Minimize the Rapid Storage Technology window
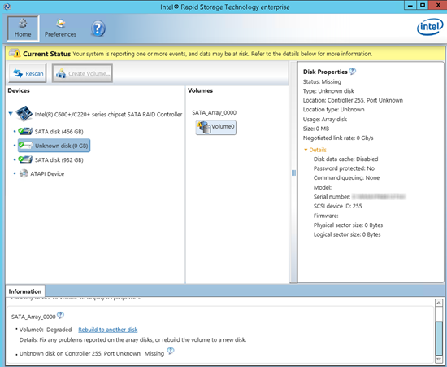Screen dimensions: 447x367 tap(410, 5)
